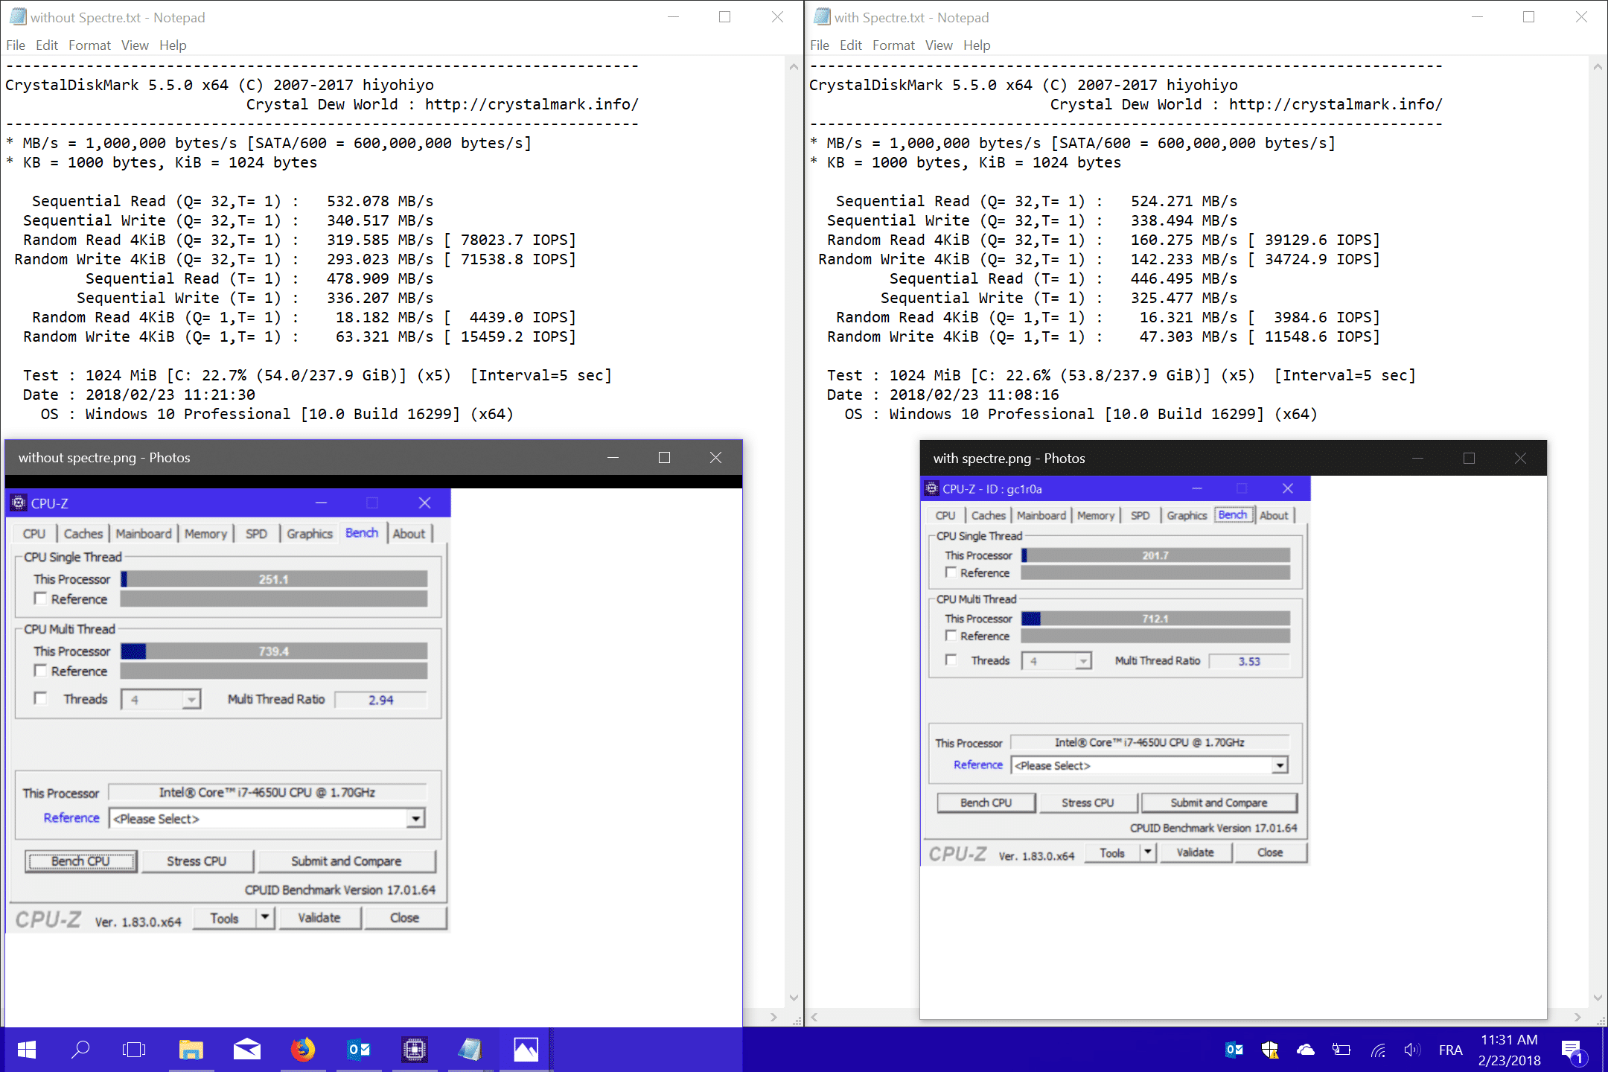Click Reference link in right CPU-Z

(977, 765)
